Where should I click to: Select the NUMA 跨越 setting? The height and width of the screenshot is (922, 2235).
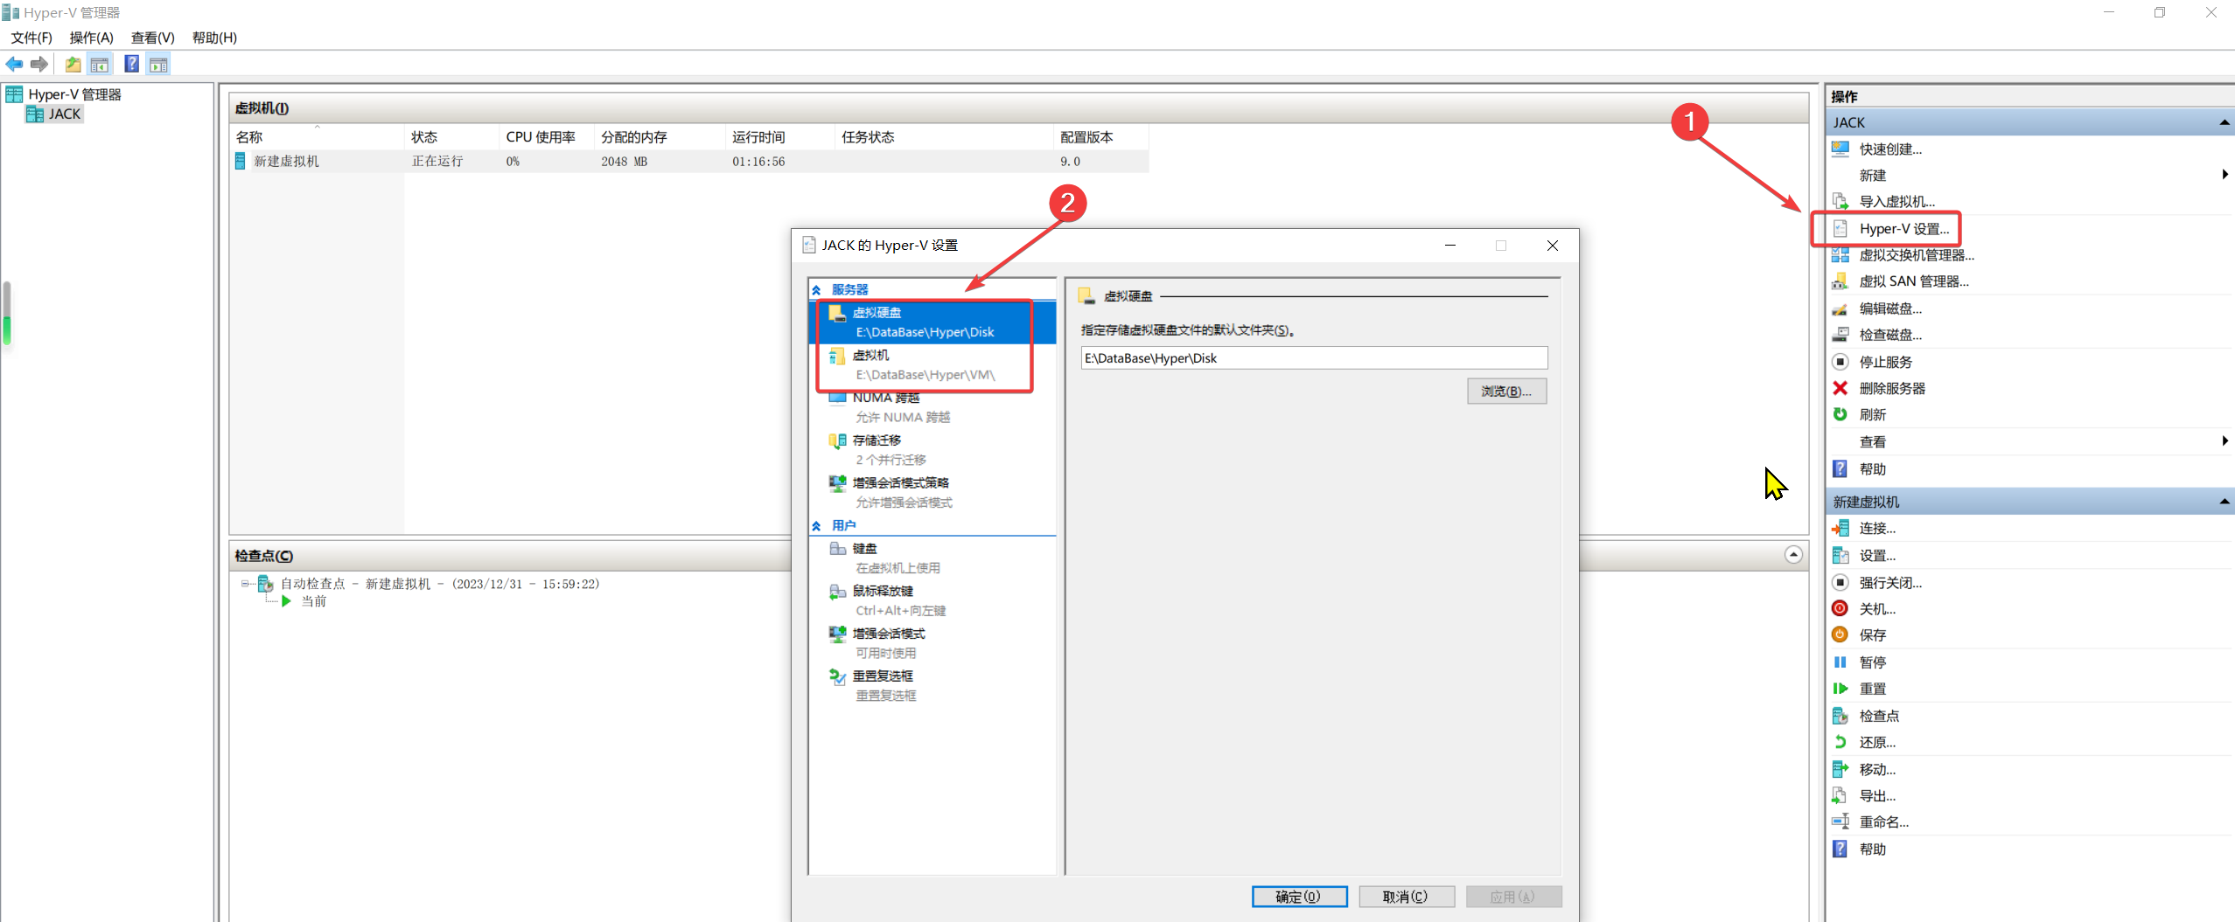[932, 407]
